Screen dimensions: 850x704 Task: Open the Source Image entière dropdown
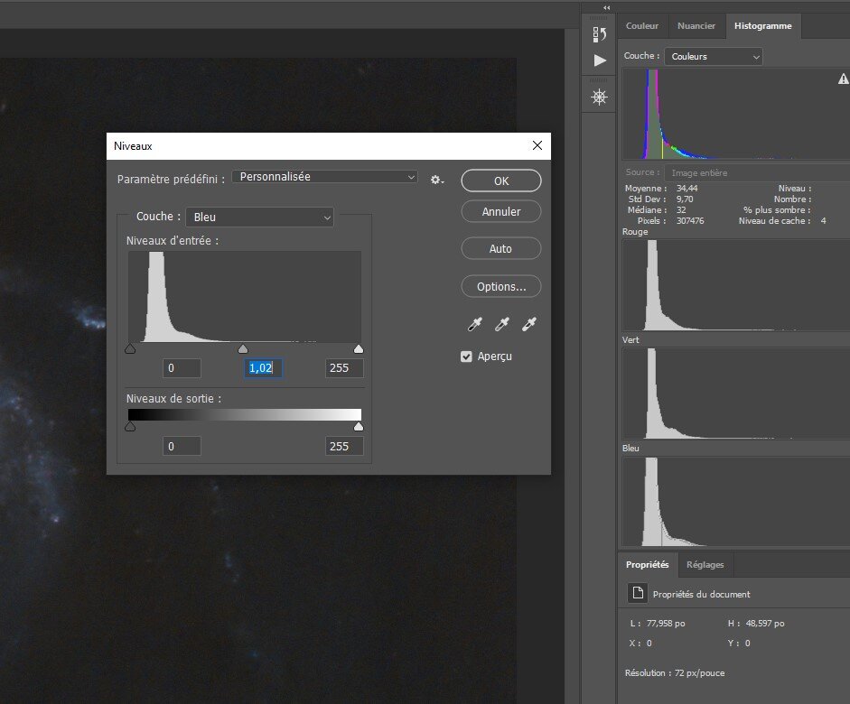pos(757,172)
